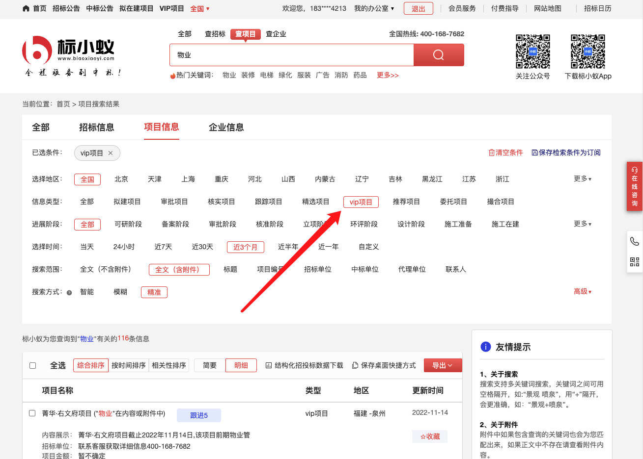Open the QR code icon on right sidebar
This screenshot has height=459, width=643.
tap(635, 262)
